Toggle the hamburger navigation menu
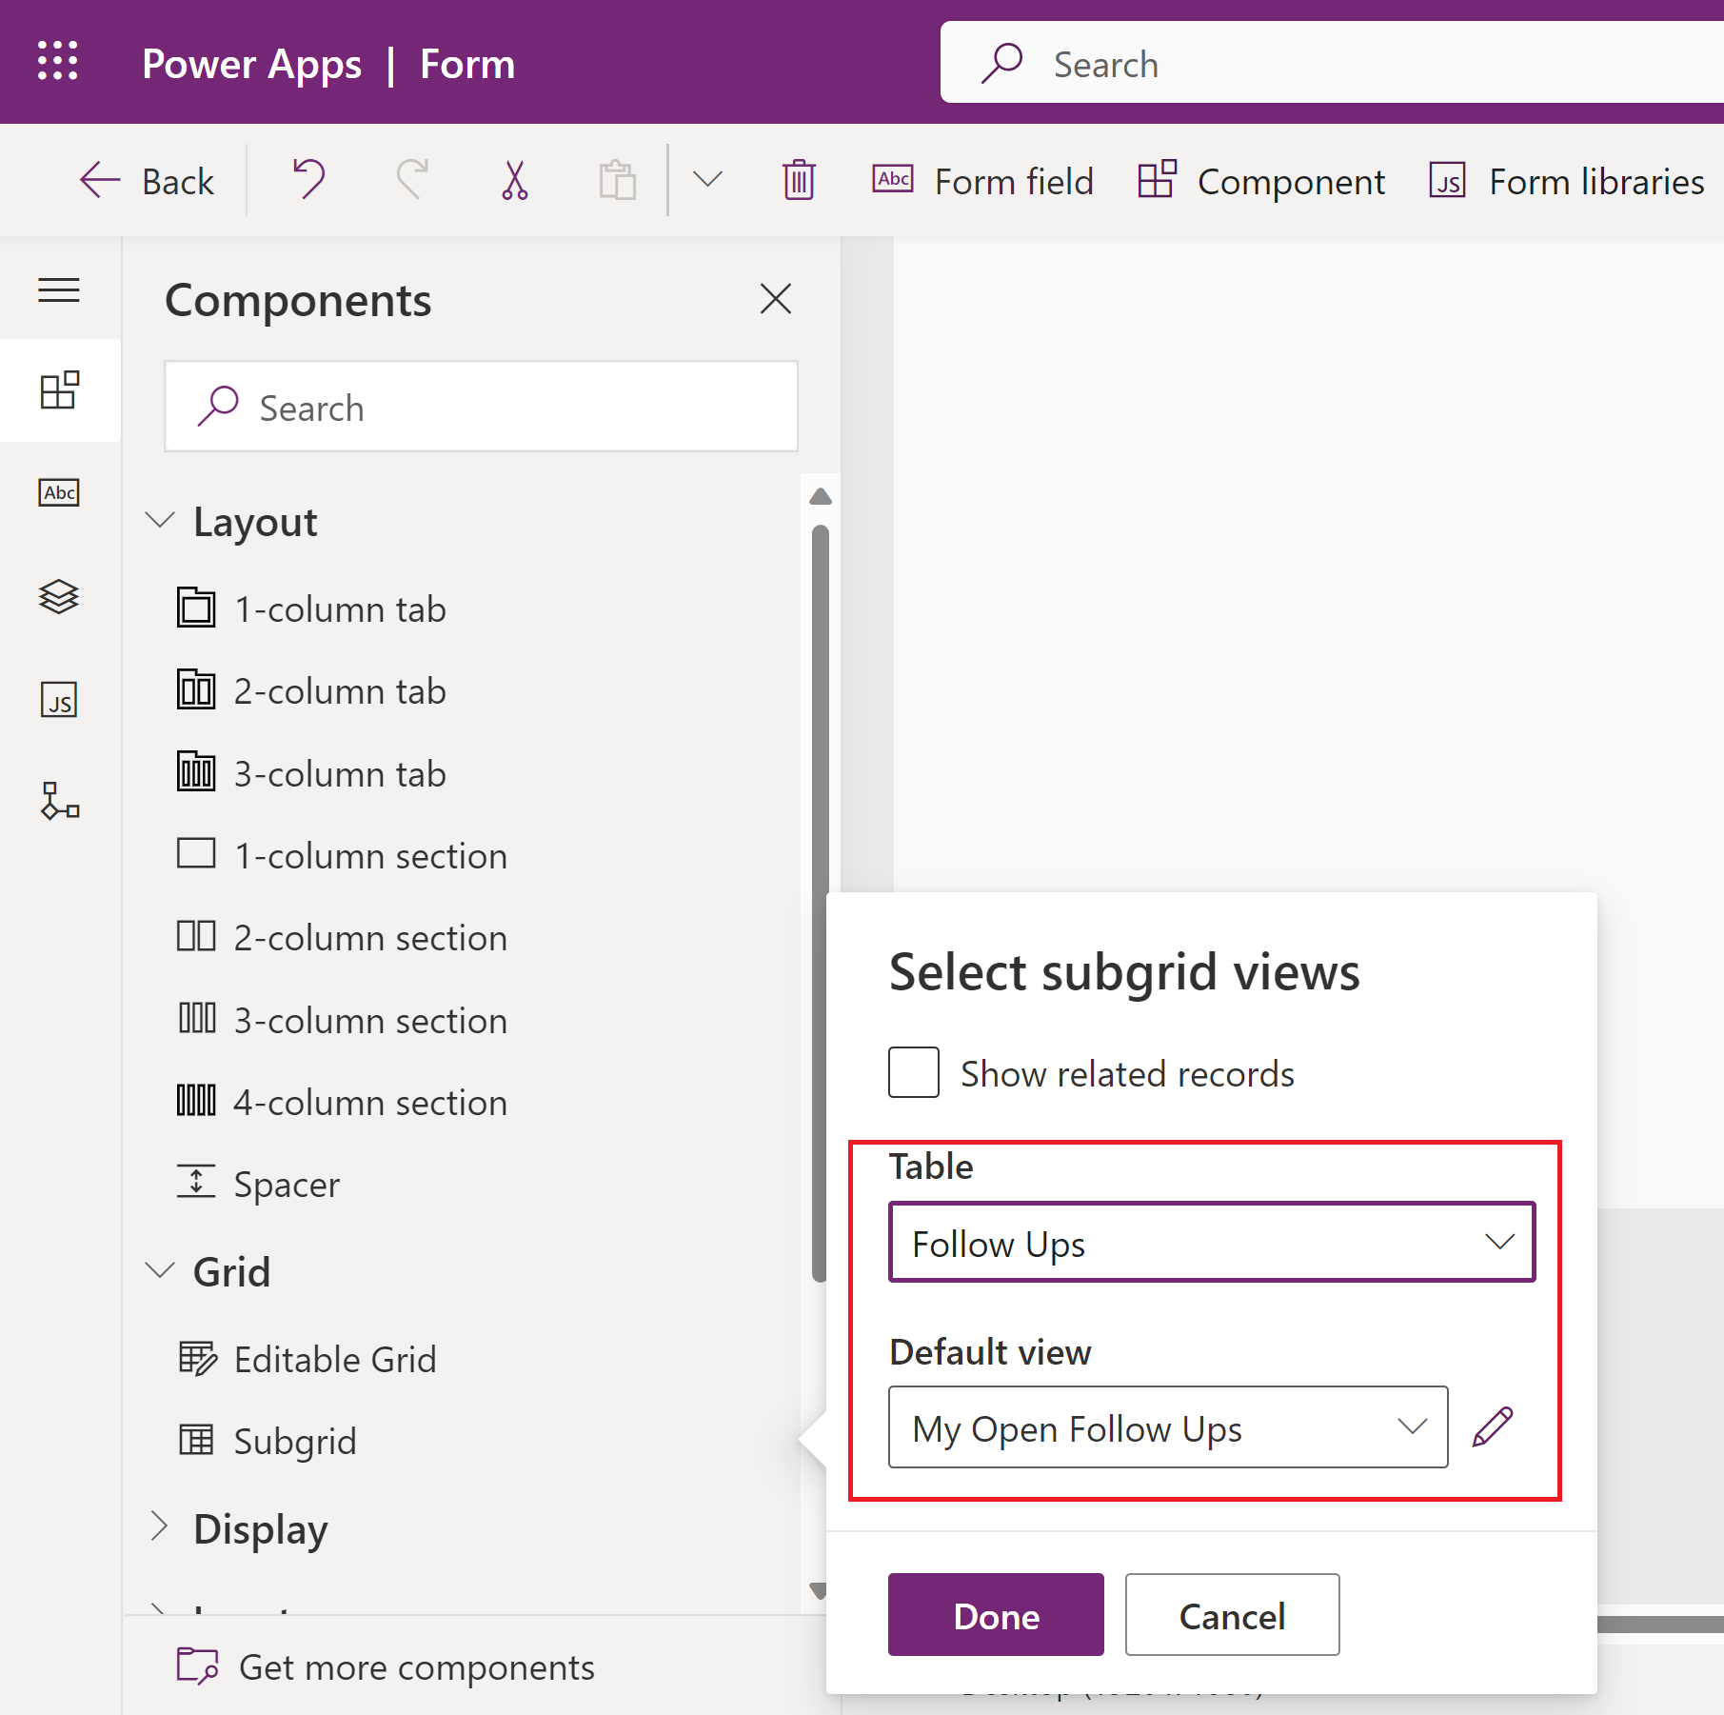This screenshot has height=1715, width=1724. coord(59,289)
